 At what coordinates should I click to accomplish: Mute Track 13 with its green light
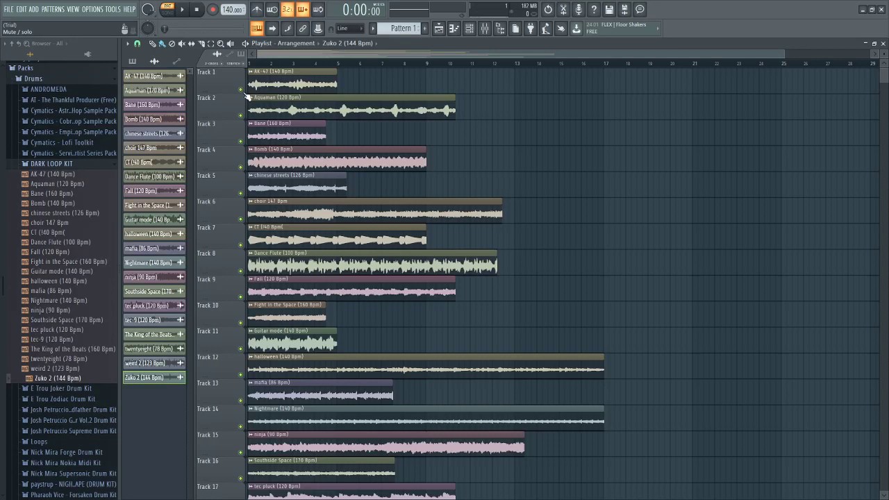click(x=241, y=401)
